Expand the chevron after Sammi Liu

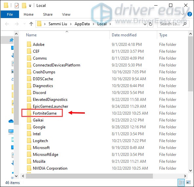click(x=71, y=24)
